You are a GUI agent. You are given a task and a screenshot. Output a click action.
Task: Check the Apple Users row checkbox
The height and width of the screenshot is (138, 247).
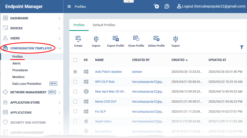pos(75,121)
